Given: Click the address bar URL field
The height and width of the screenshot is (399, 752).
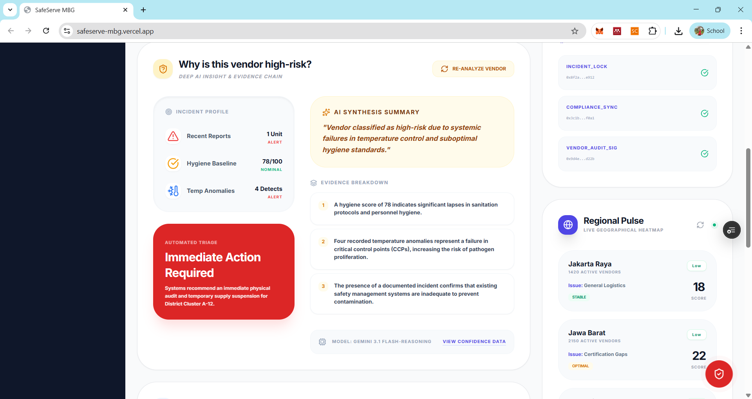Looking at the screenshot, I should 322,31.
